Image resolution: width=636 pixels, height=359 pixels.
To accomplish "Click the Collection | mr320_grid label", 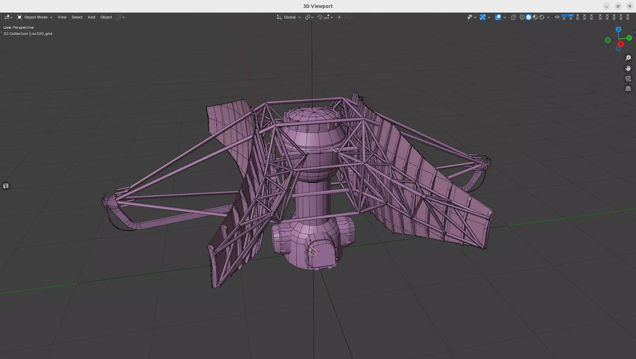I will (28, 34).
